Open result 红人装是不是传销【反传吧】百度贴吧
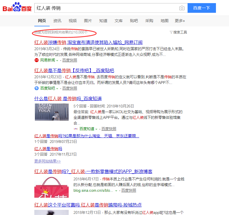229x215 pixels. click(x=74, y=71)
